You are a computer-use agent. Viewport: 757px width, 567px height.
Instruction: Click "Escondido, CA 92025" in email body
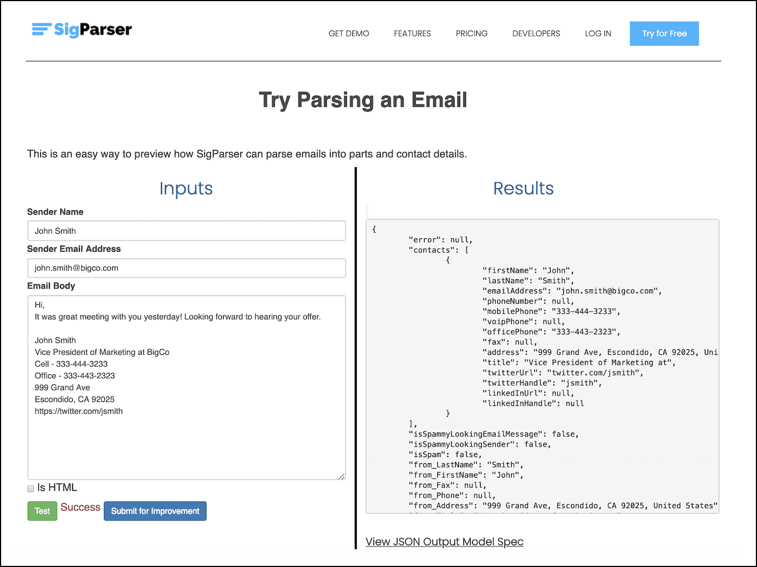coord(74,399)
